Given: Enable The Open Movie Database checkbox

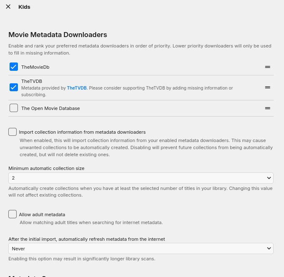Looking at the screenshot, I should tap(14, 108).
